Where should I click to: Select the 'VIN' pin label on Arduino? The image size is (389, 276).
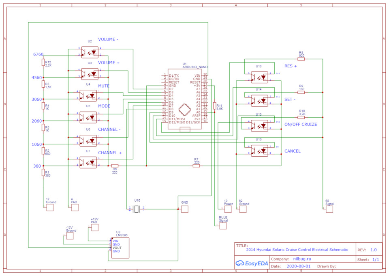197,75
